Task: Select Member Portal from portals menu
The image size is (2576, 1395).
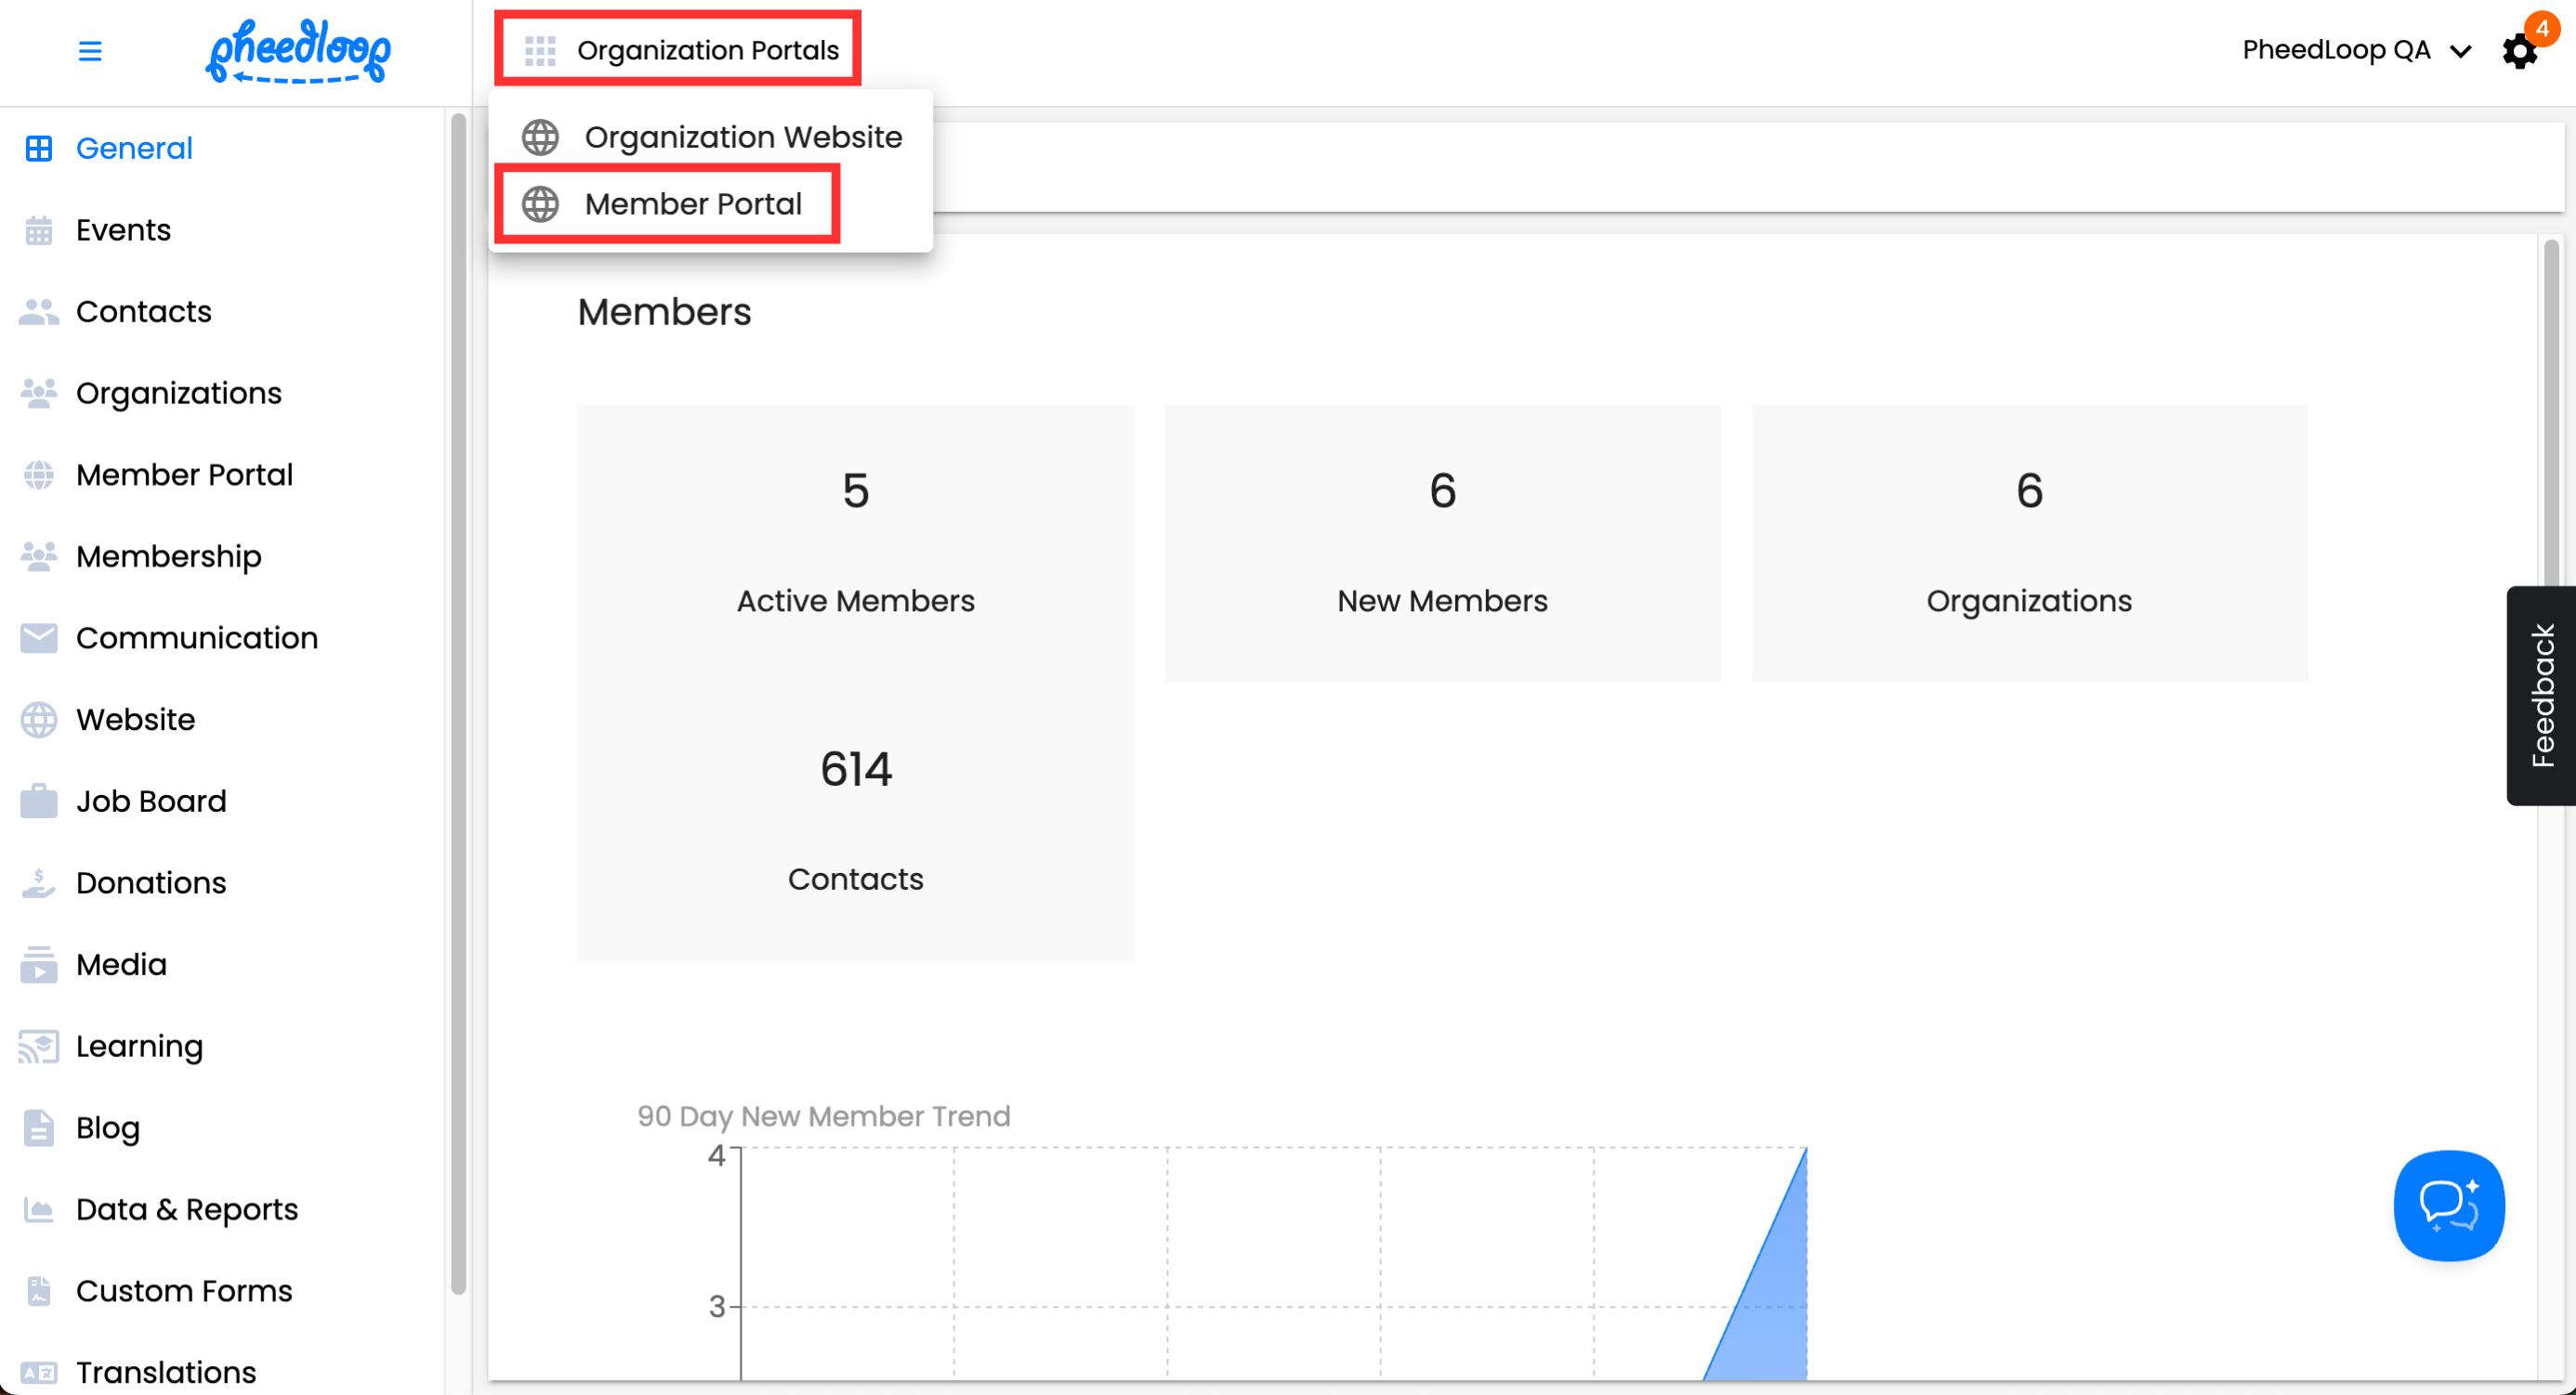Action: [692, 203]
